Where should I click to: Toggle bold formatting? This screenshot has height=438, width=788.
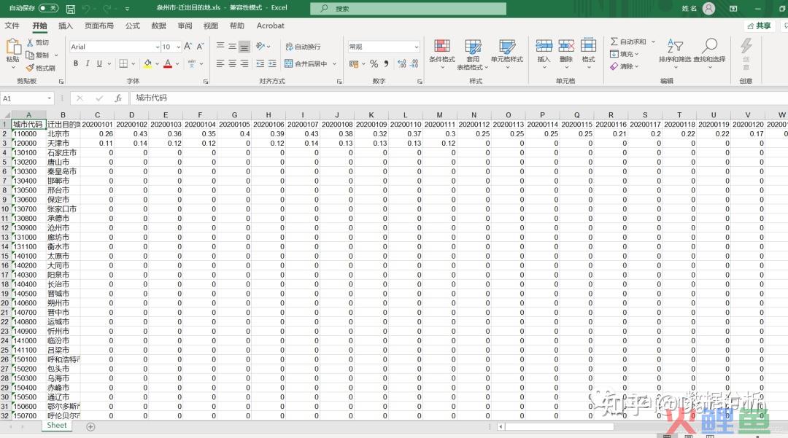pos(75,63)
